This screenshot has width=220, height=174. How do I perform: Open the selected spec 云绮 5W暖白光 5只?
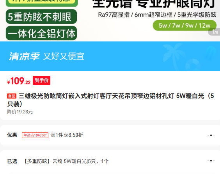(66, 161)
